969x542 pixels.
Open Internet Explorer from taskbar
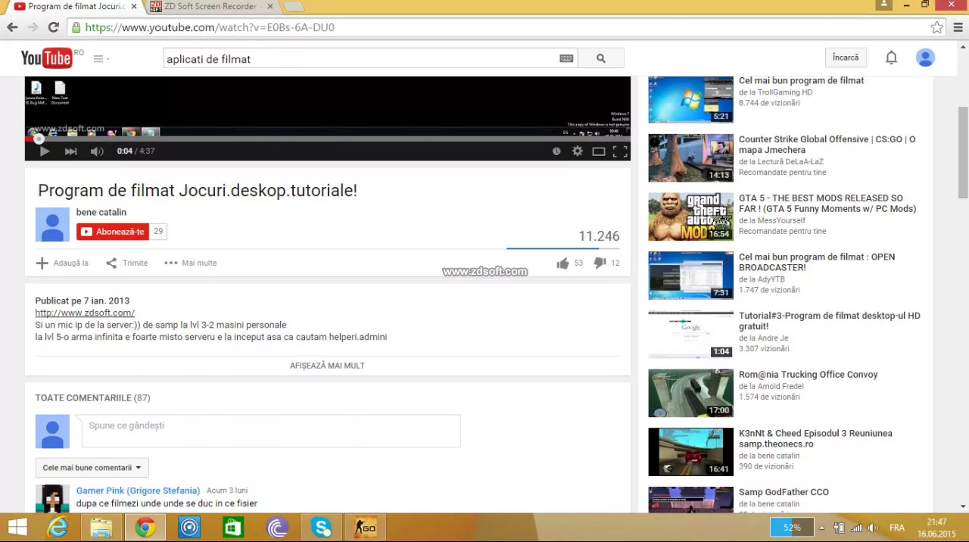pos(58,528)
